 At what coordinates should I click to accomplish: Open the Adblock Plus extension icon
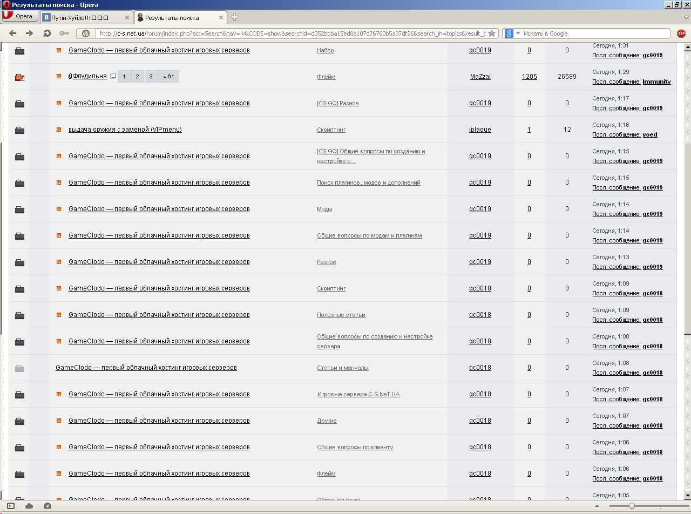pyautogui.click(x=681, y=33)
